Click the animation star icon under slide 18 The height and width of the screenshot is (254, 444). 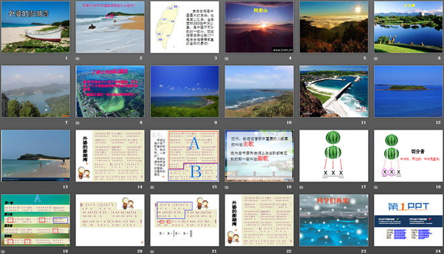coord(376,187)
